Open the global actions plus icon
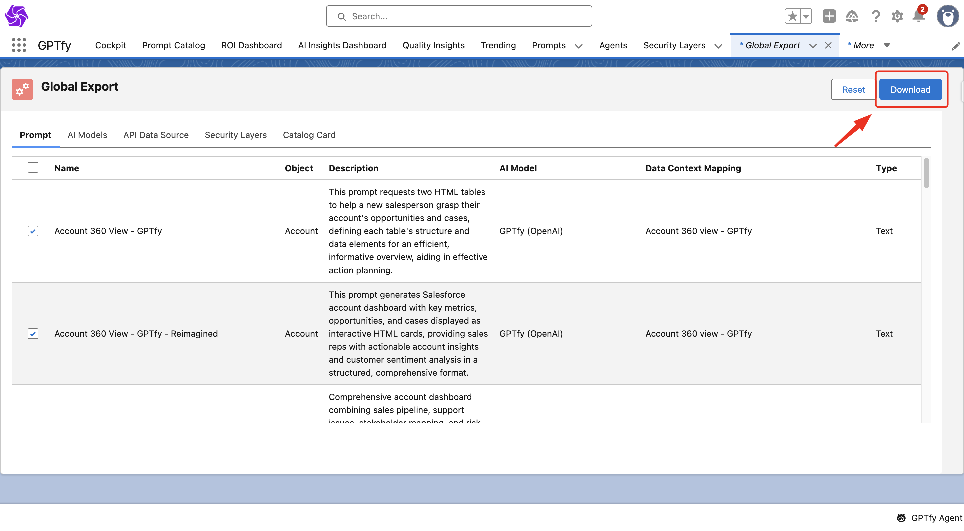Image resolution: width=964 pixels, height=531 pixels. (829, 16)
